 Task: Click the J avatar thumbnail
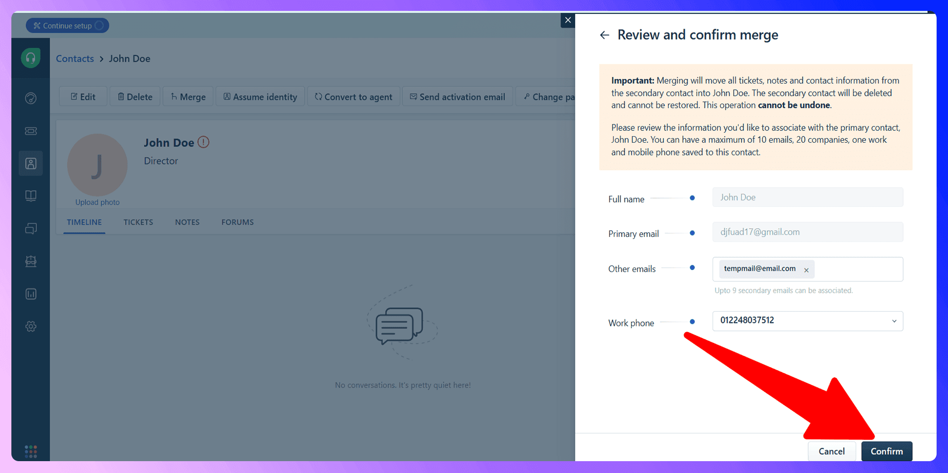[97, 165]
